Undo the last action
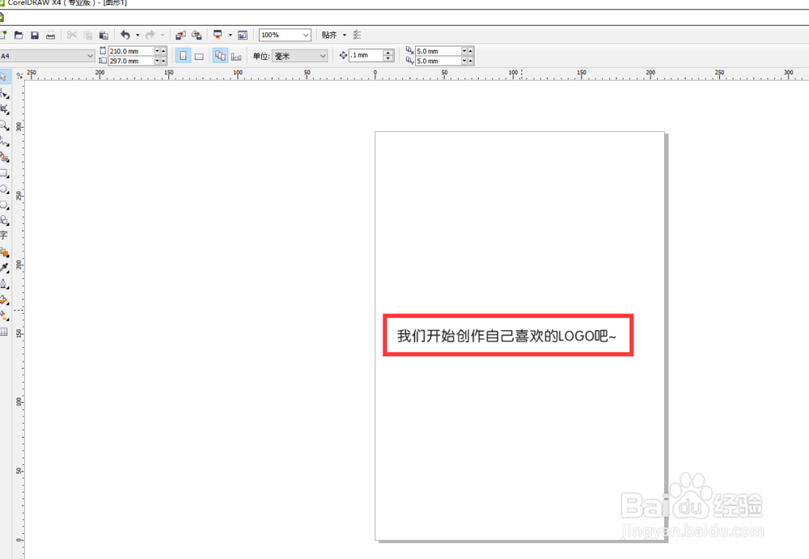Viewport: 809px width, 559px height. pos(126,35)
